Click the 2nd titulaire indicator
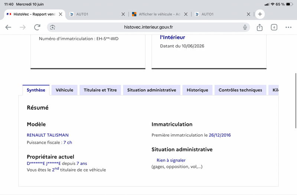This screenshot has width=297, height=195. [x=55, y=169]
